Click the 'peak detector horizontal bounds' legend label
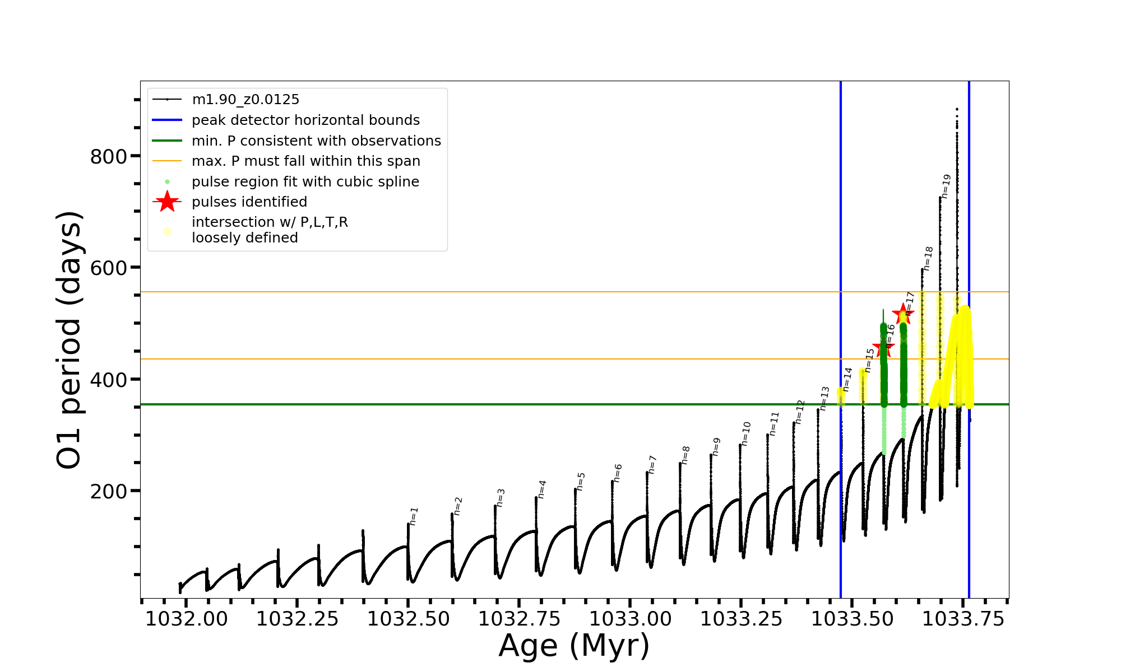 305,120
